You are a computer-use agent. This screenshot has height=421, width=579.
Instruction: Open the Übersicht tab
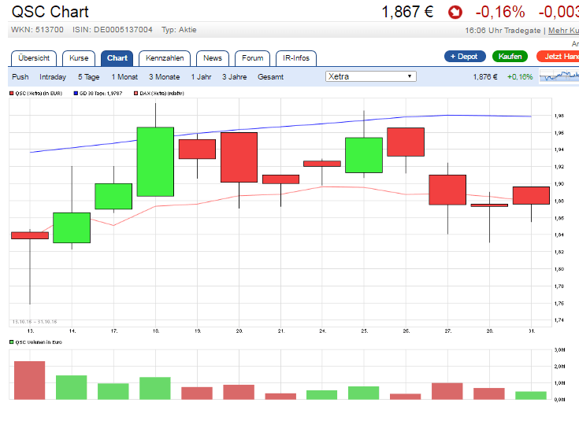pyautogui.click(x=34, y=58)
